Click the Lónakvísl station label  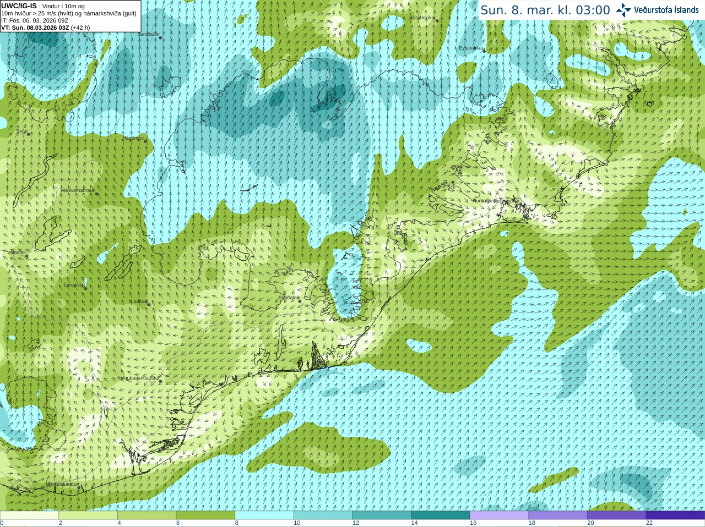[x=74, y=285]
